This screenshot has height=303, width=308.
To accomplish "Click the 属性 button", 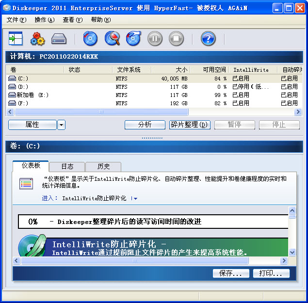I will click(32, 125).
